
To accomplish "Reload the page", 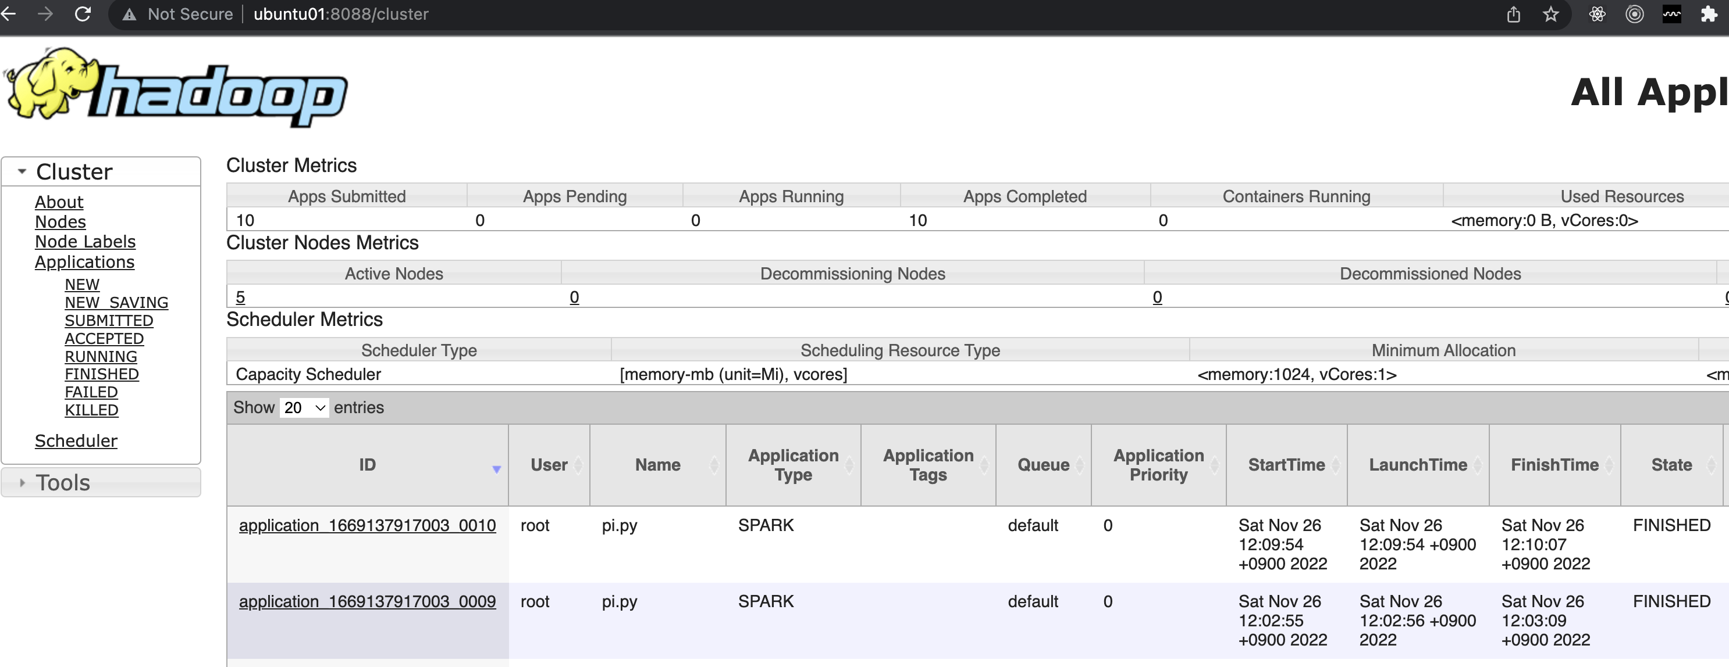I will pyautogui.click(x=83, y=14).
